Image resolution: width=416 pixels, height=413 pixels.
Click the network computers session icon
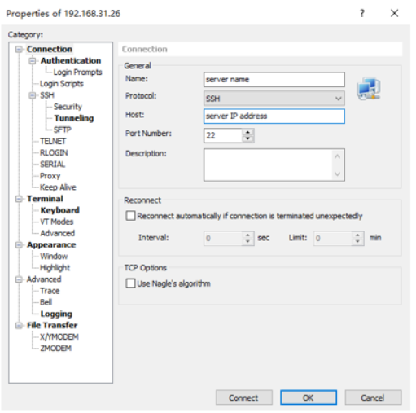pos(369,89)
